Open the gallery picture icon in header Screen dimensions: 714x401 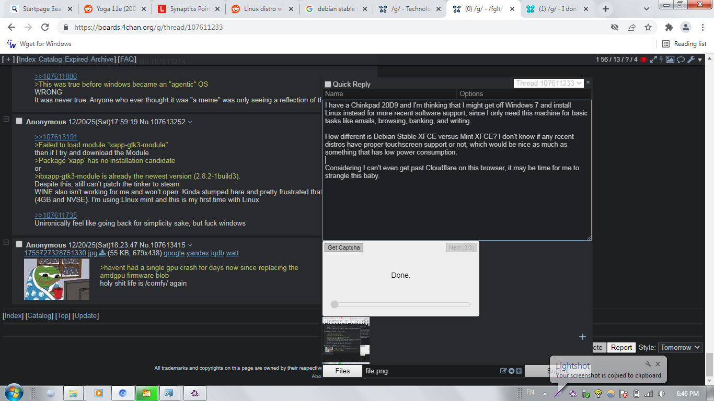tap(670, 60)
